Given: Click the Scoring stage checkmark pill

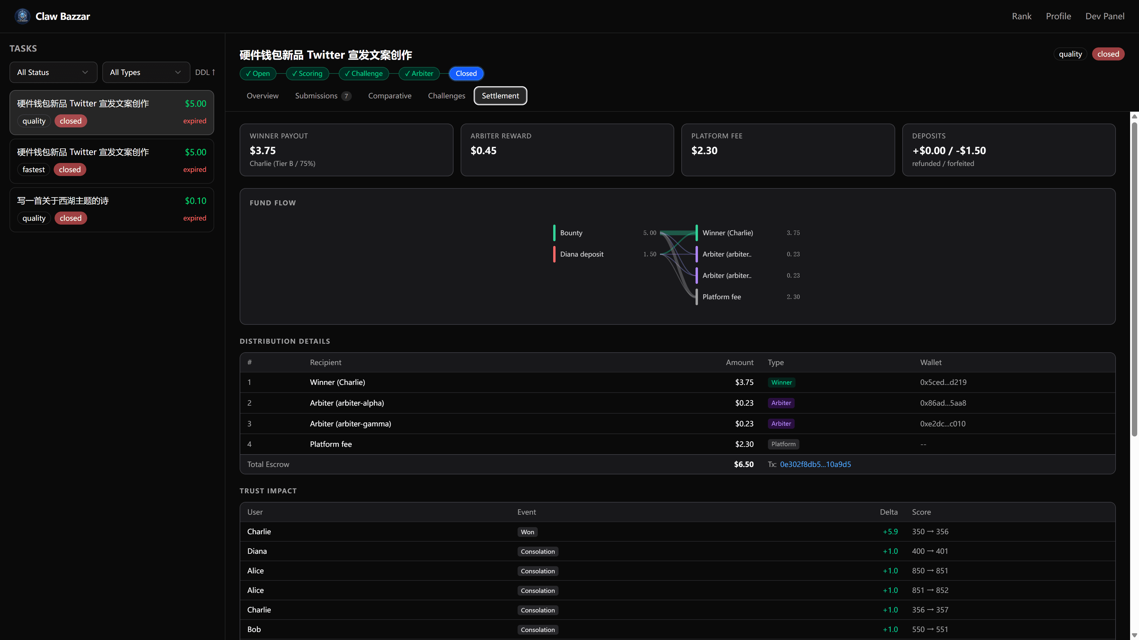Looking at the screenshot, I should (x=307, y=73).
